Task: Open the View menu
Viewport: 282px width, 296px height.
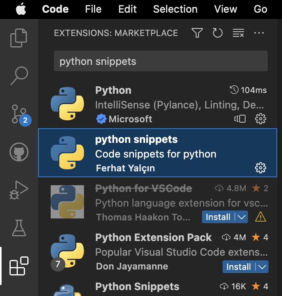Action: tap(225, 9)
